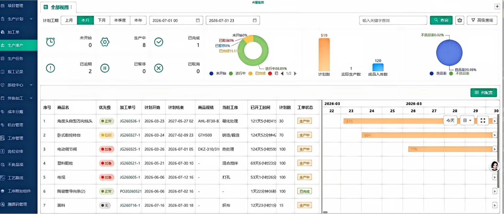Open 报工记录 in the sidebar
The height and width of the screenshot is (214, 504).
[18, 72]
